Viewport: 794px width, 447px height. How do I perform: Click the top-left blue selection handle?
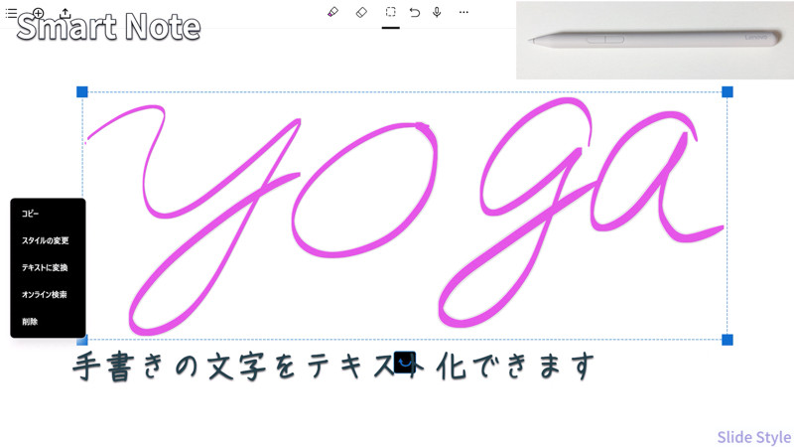(x=82, y=91)
